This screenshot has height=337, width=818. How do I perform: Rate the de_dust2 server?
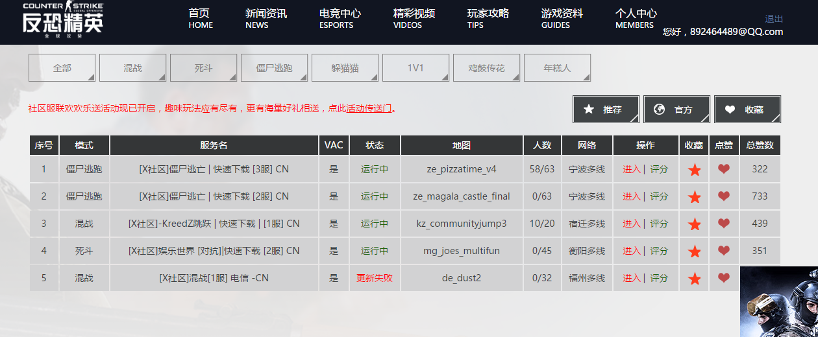[x=659, y=278]
